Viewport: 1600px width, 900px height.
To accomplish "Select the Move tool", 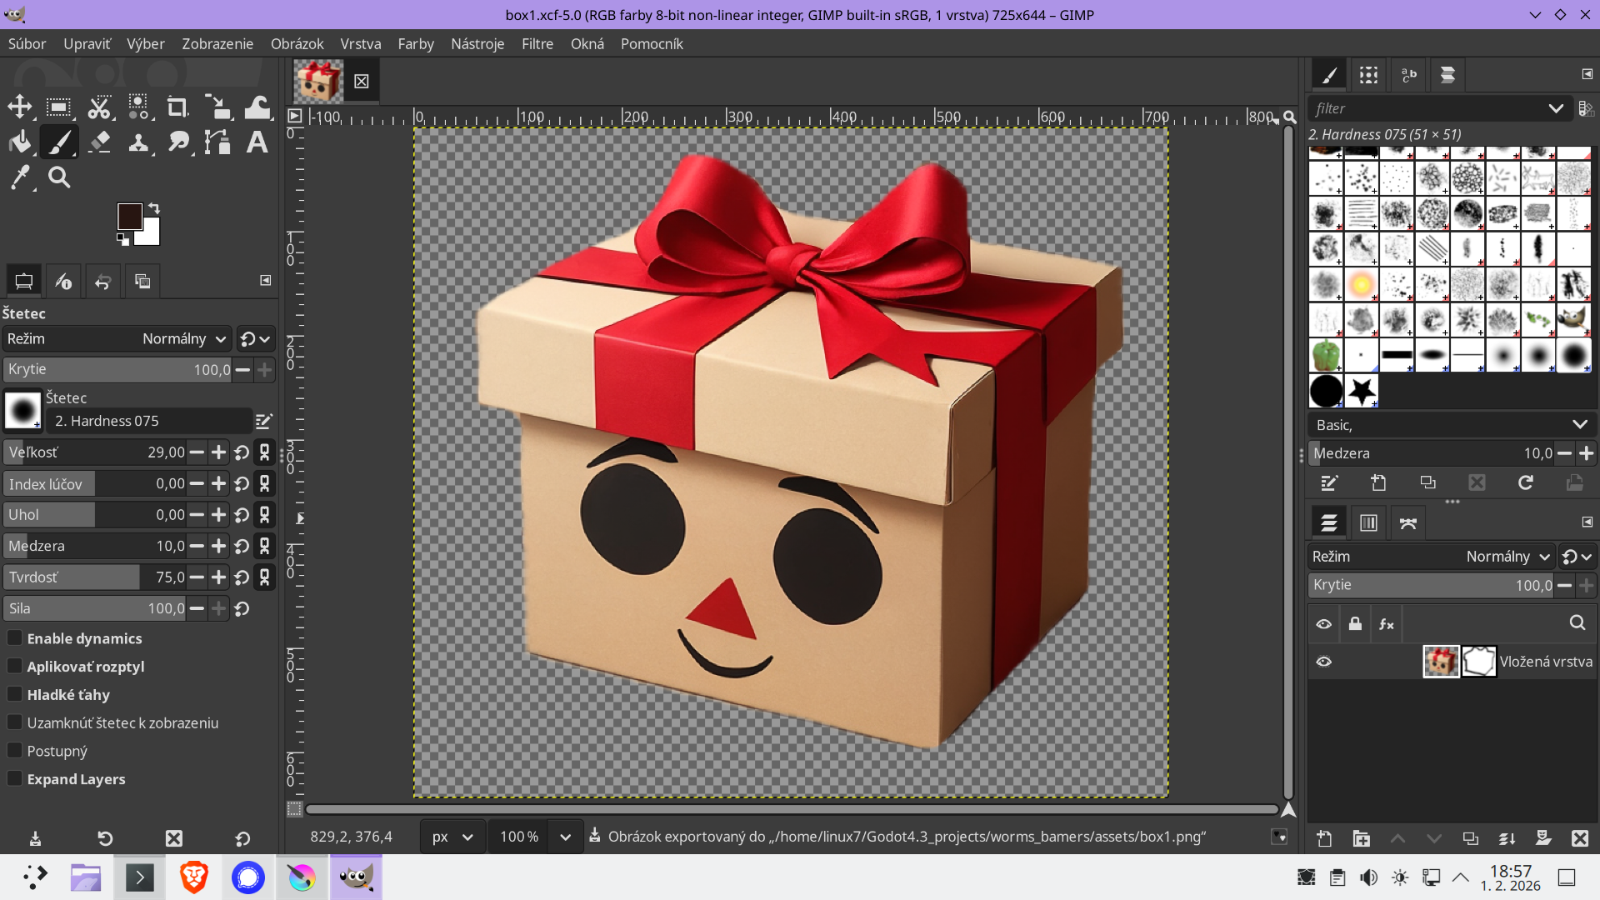I will point(20,107).
